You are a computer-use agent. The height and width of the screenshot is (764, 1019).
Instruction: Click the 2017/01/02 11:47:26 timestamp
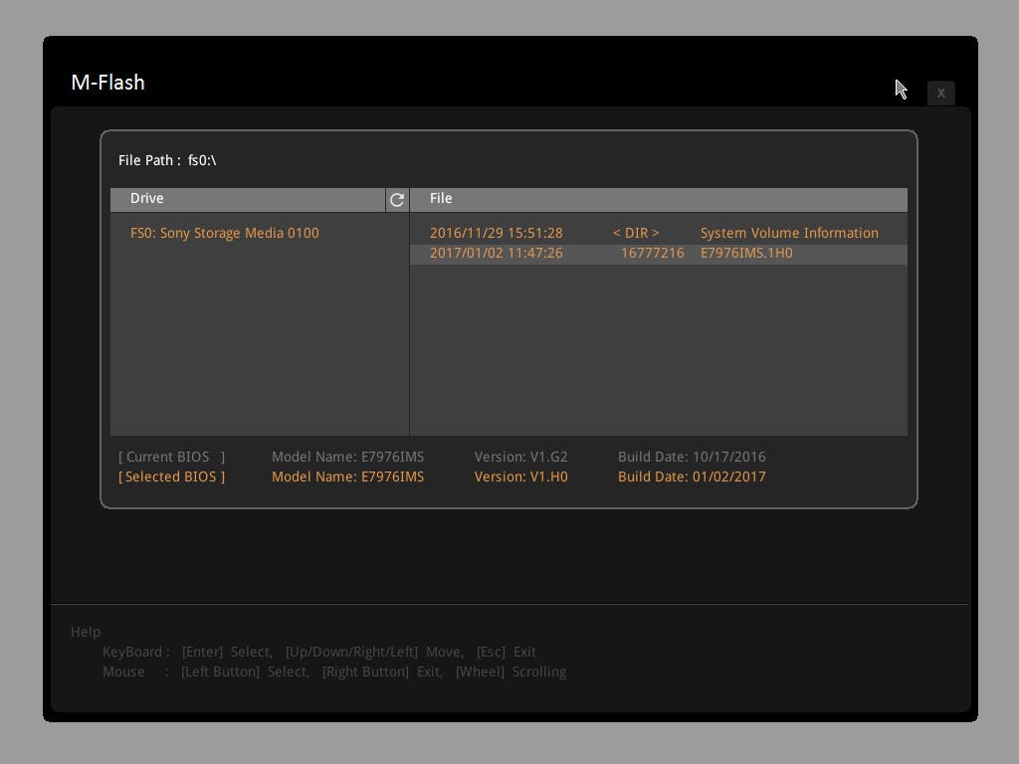point(496,253)
